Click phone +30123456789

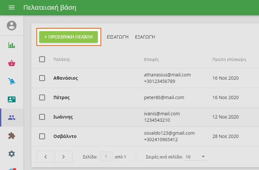[160, 81]
